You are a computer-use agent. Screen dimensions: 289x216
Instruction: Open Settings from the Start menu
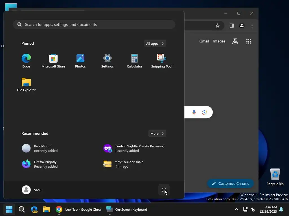coord(108,61)
